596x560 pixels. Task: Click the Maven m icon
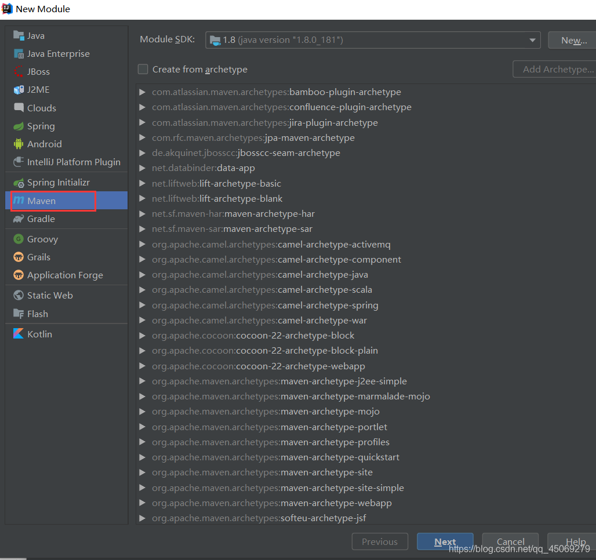19,200
